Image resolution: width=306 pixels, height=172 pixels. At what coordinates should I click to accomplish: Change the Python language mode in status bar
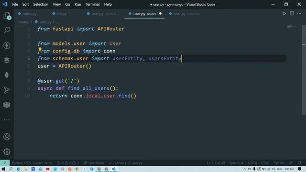click(x=279, y=163)
